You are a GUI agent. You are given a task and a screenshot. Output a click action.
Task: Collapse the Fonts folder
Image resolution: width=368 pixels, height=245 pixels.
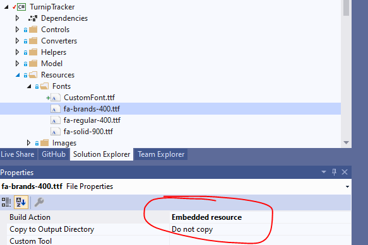click(x=29, y=86)
